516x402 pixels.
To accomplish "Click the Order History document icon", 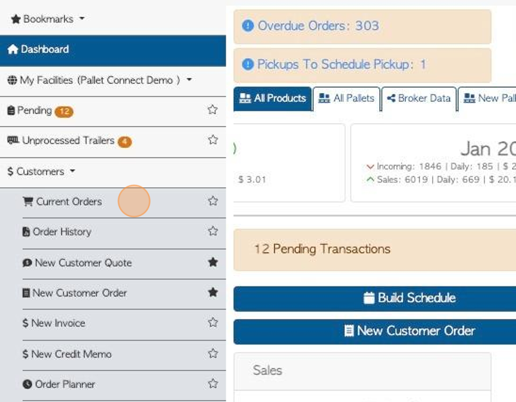I will click(26, 232).
